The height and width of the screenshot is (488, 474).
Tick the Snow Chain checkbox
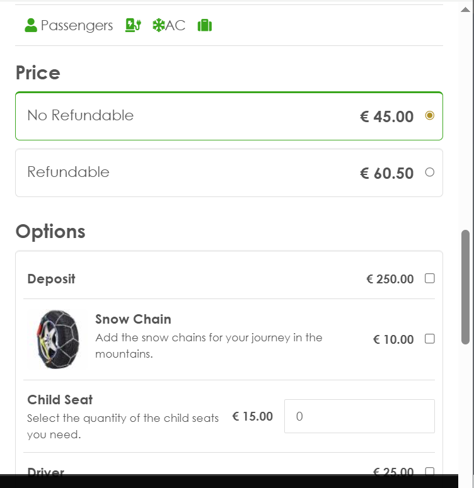tap(430, 339)
